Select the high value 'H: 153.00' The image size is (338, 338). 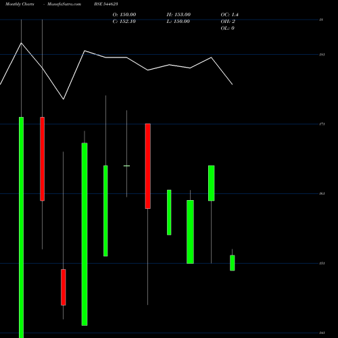178,15
